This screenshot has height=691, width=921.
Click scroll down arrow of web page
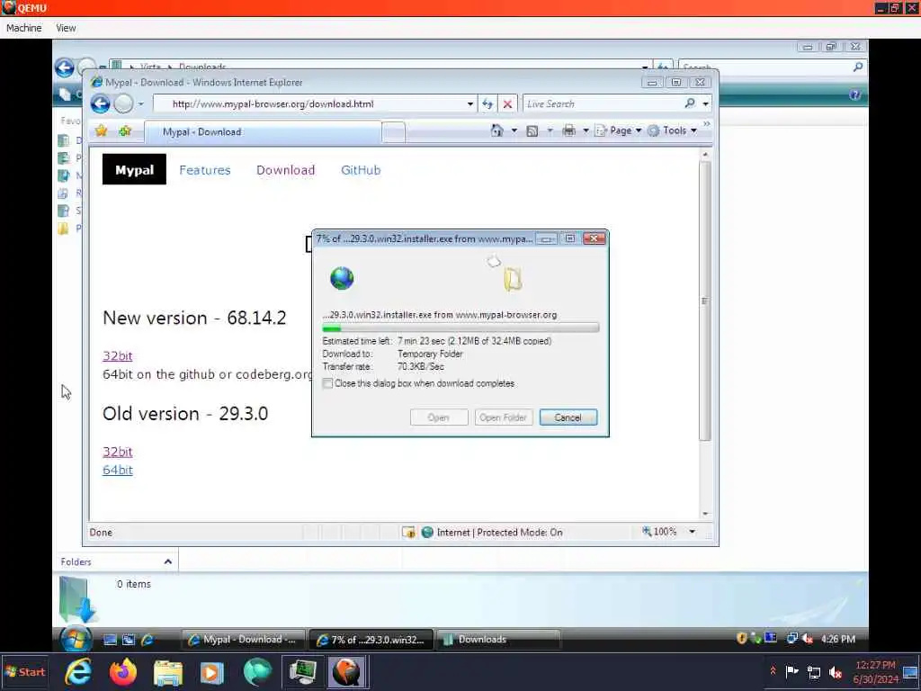[x=705, y=514]
